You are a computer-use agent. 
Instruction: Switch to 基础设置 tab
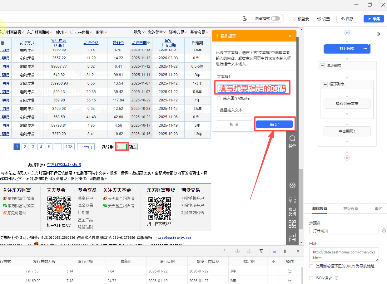(x=320, y=209)
